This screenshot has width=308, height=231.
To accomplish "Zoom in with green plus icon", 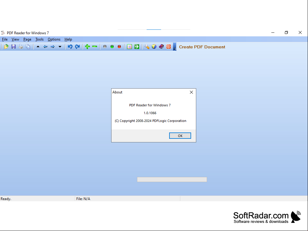I will [87, 47].
